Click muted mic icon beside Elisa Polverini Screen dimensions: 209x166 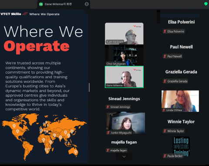coord(165,31)
